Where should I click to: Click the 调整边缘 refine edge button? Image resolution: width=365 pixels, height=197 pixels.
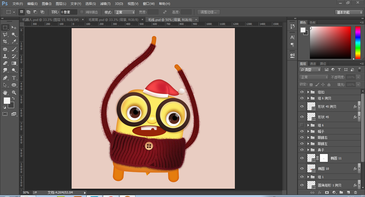click(209, 12)
